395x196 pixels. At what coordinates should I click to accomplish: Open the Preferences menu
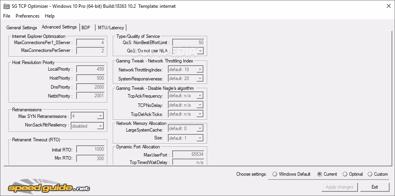27,16
